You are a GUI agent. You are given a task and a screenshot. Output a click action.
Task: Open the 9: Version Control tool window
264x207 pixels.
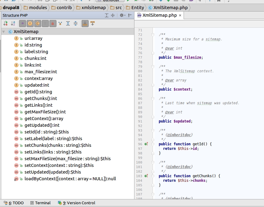[76, 203]
